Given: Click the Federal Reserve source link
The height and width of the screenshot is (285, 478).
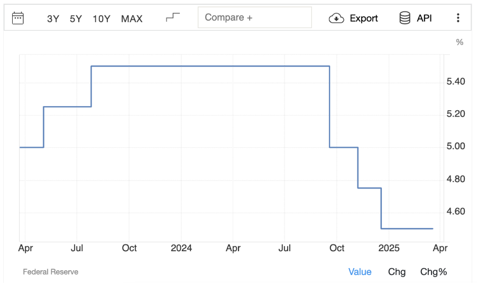Looking at the screenshot, I should coord(50,272).
